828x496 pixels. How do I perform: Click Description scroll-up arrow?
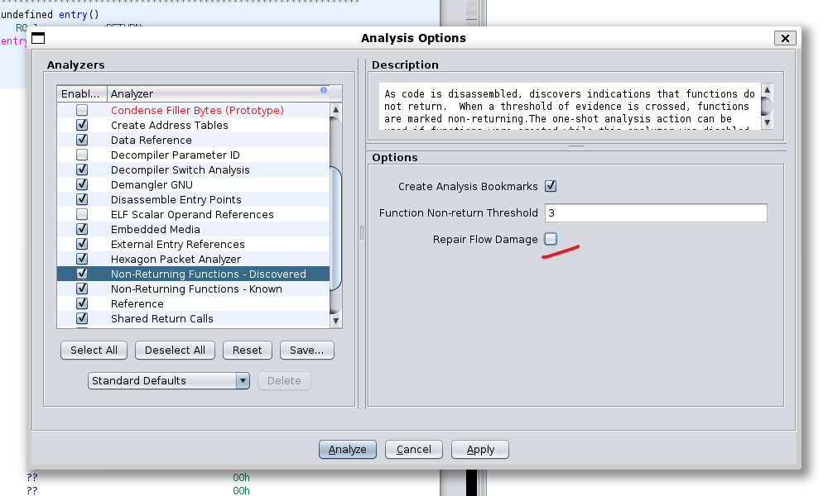(768, 89)
